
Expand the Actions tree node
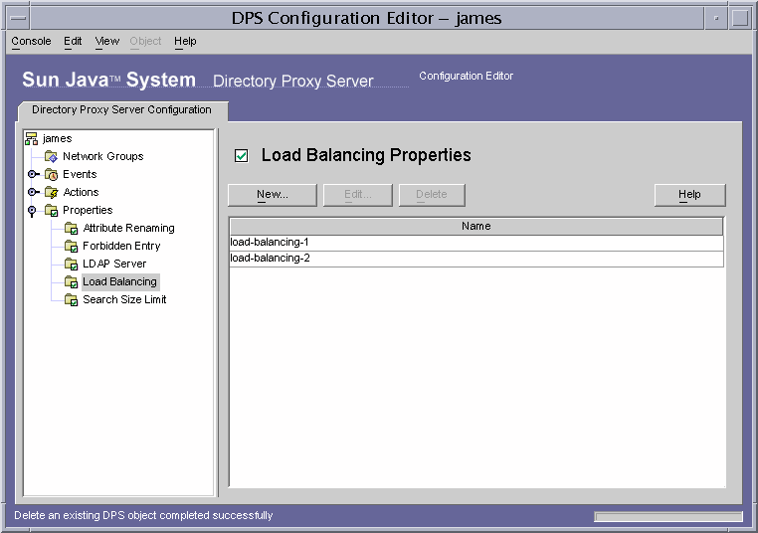pos(33,192)
